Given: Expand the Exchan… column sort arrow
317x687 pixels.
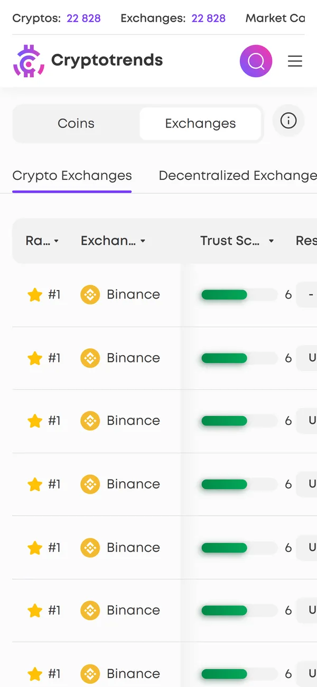Looking at the screenshot, I should pyautogui.click(x=143, y=241).
